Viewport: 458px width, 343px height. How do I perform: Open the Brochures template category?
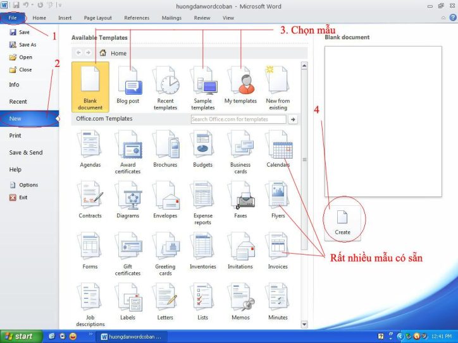[165, 149]
